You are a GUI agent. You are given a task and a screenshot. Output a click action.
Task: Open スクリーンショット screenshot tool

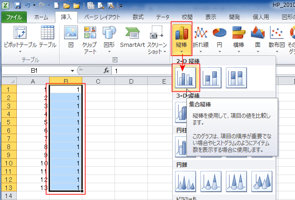(x=157, y=40)
